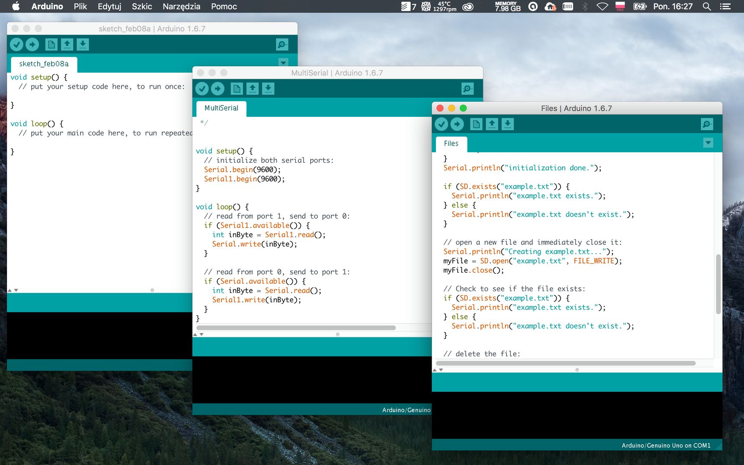Click Save sketch icon in sketch_feb08a window
The image size is (744, 465).
coord(83,45)
